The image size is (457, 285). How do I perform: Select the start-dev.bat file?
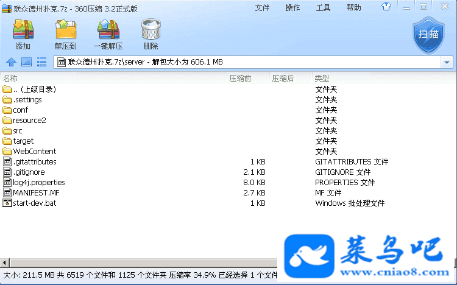(35, 203)
